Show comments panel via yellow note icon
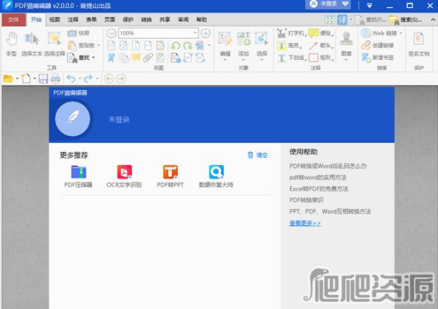 pyautogui.click(x=136, y=58)
